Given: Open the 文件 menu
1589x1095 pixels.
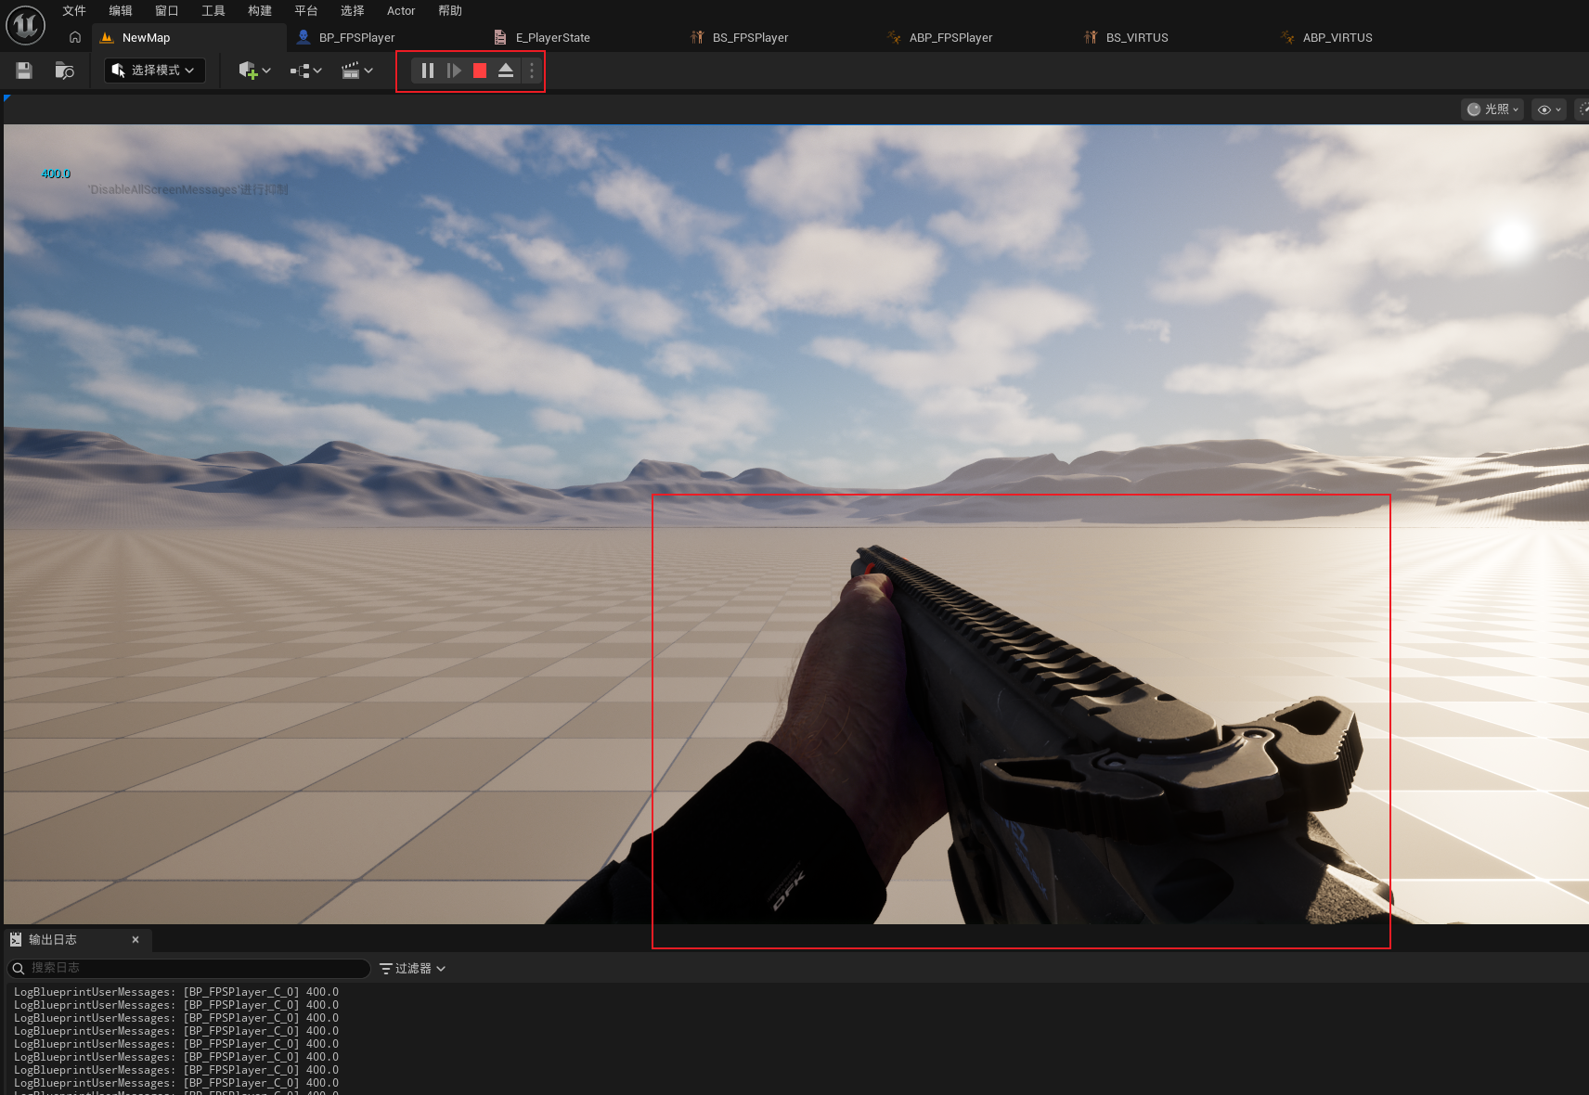Looking at the screenshot, I should 74,11.
